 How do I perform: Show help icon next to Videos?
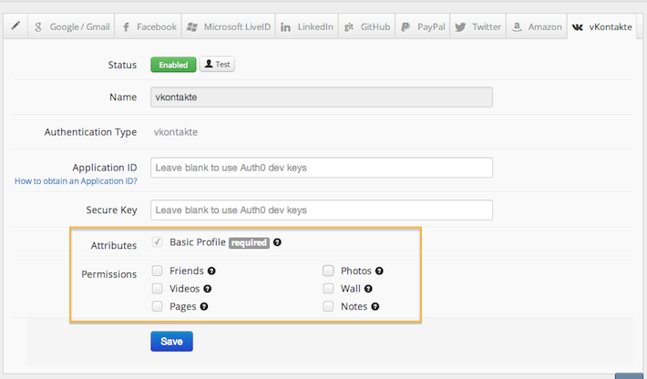point(208,289)
